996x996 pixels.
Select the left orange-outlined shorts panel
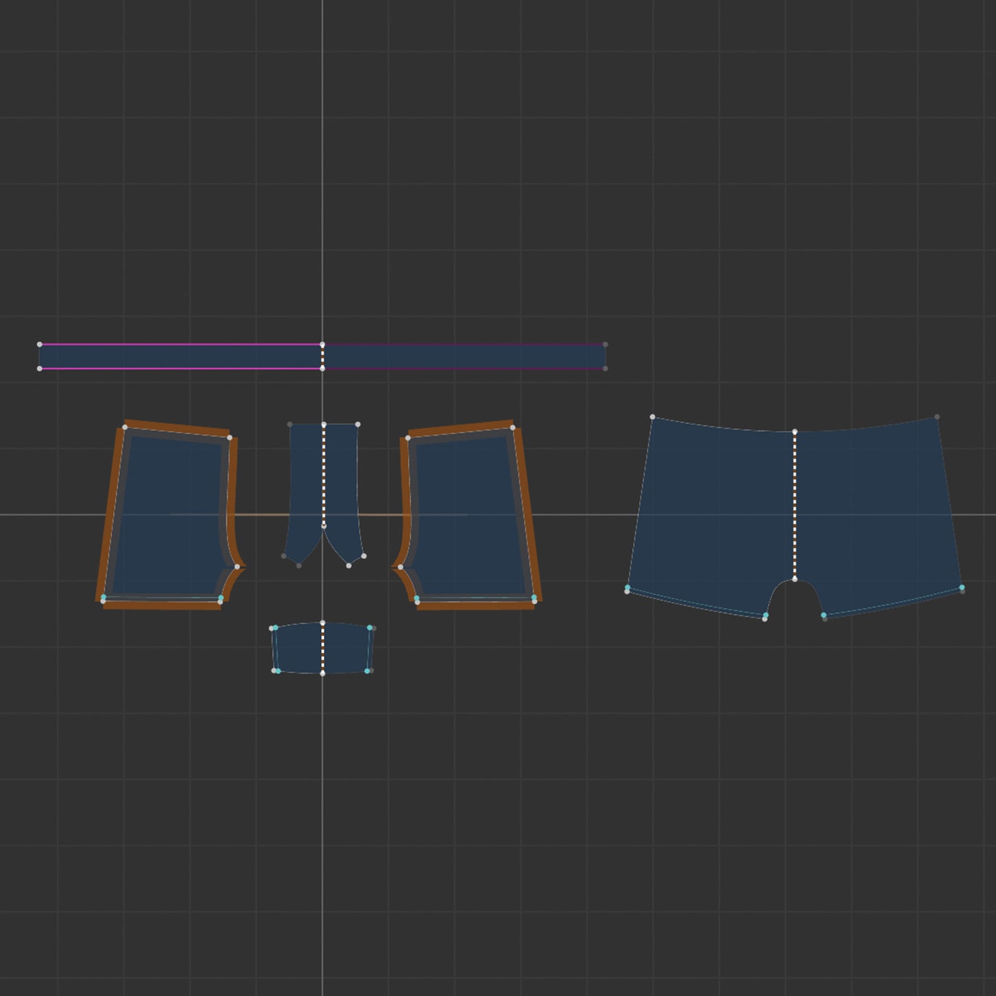coord(169,517)
